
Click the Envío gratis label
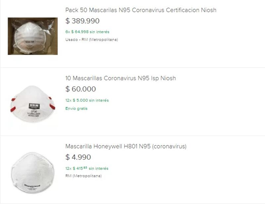coord(77,108)
